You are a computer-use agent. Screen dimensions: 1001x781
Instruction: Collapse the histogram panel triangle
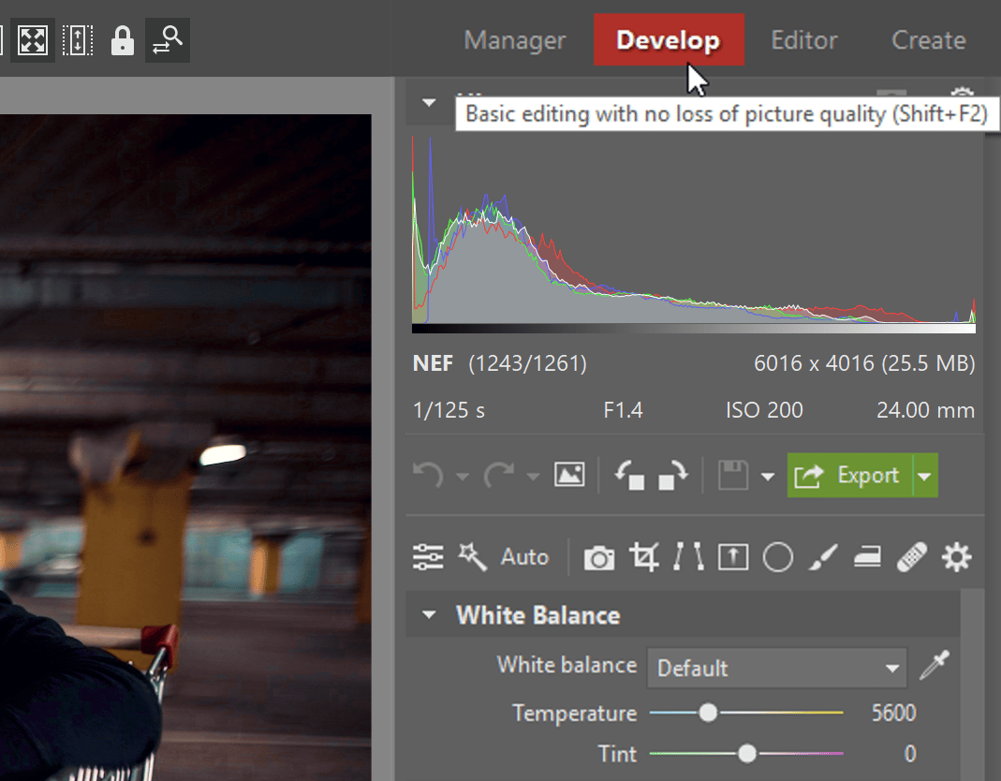429,102
